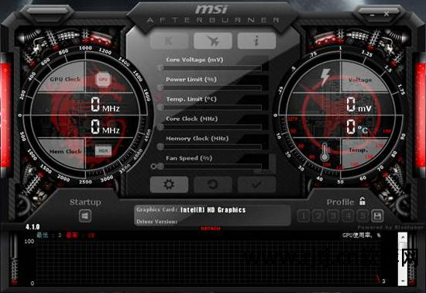Image resolution: width=426 pixels, height=293 pixels.
Task: Click the Memory Clock slider track
Action: (212, 146)
